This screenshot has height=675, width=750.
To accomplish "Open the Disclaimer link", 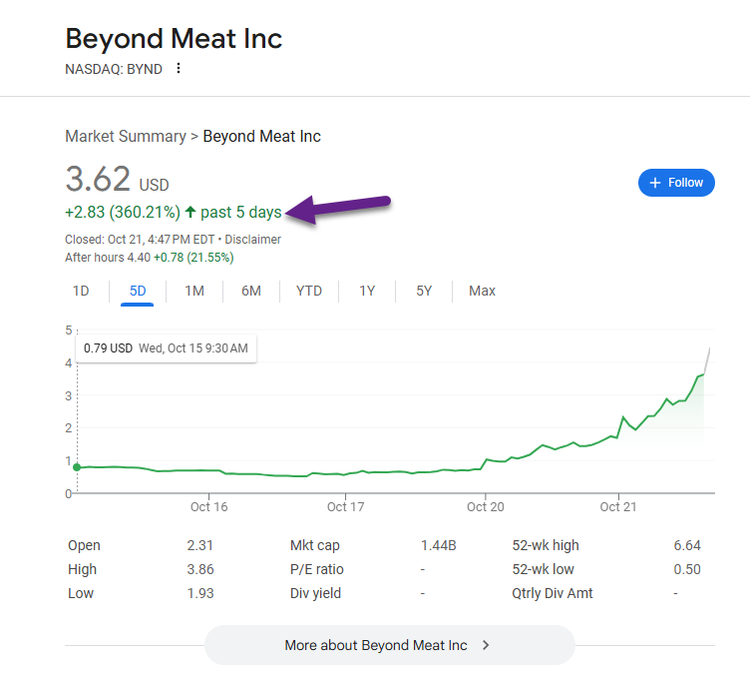I will [x=252, y=240].
